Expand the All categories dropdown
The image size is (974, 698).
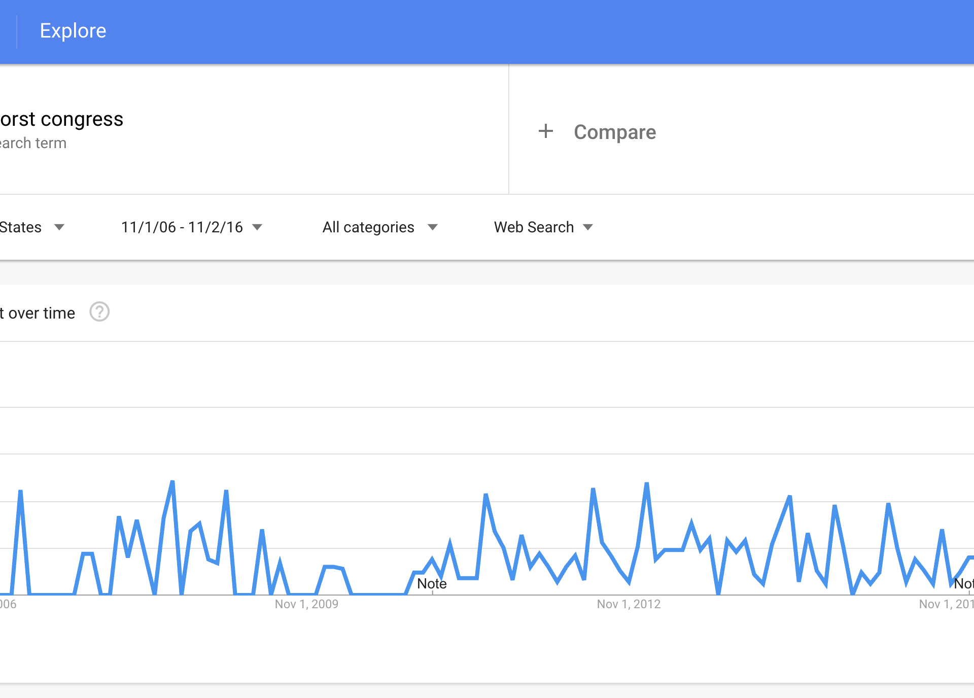[379, 227]
